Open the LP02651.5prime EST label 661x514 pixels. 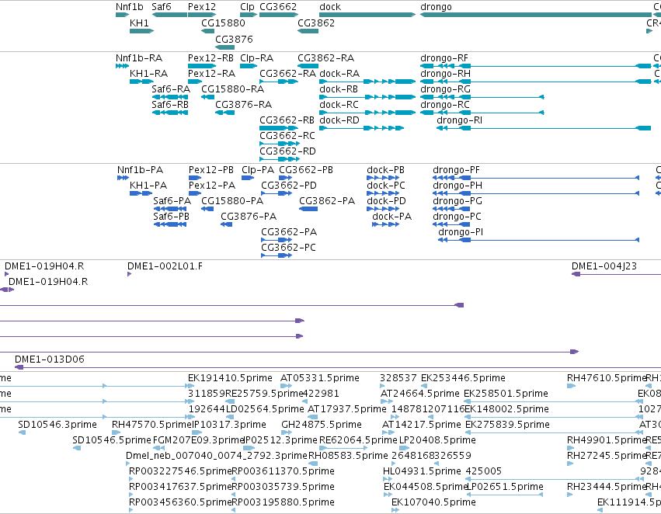pyautogui.click(x=505, y=487)
